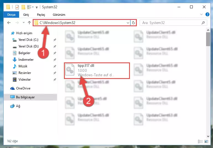Open Yerel Disk (D:) in sidebar
The width and height of the screenshot is (213, 148).
click(x=28, y=46)
